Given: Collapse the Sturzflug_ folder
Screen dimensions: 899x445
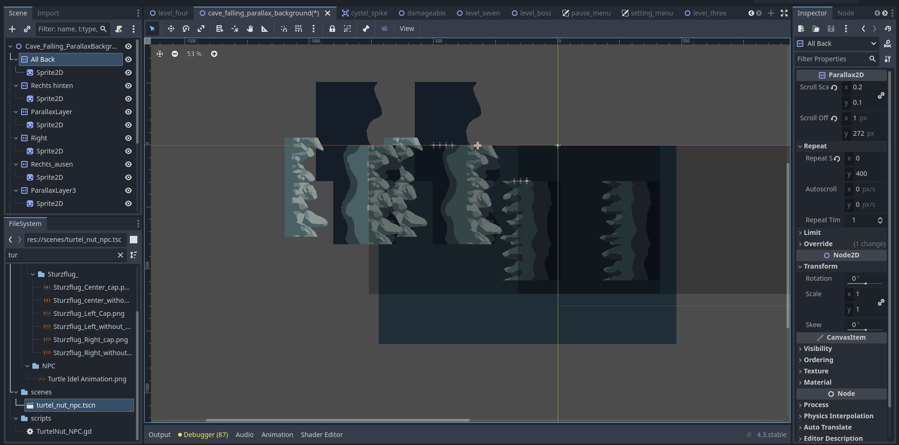Looking at the screenshot, I should 33,274.
